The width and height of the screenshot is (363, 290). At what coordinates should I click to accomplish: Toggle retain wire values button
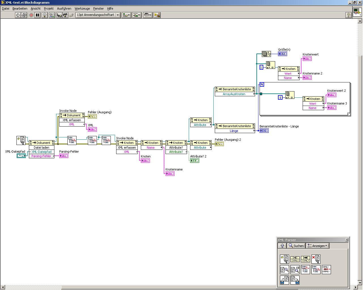coord(52,15)
